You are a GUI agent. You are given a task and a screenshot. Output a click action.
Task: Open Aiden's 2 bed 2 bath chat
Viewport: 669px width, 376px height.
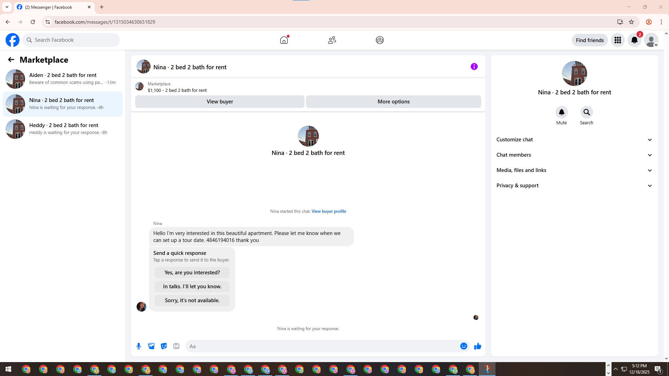click(x=63, y=79)
